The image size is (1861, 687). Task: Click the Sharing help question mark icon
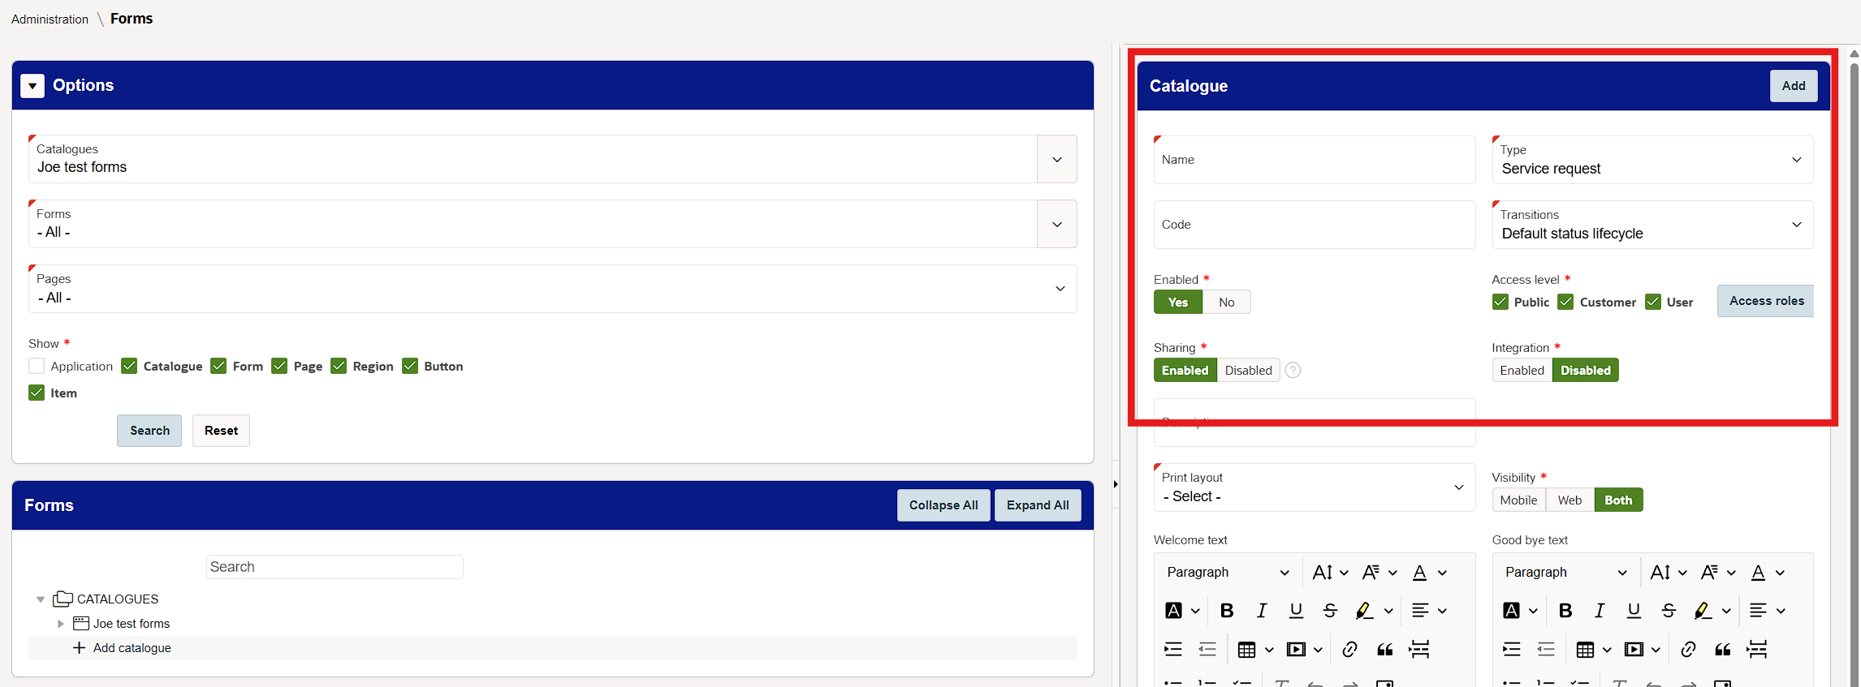[x=1293, y=371]
